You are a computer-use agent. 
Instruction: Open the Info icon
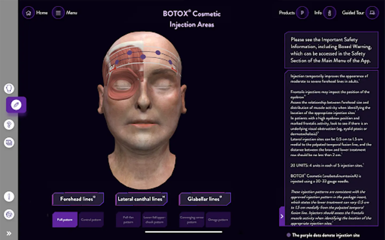coord(329,13)
